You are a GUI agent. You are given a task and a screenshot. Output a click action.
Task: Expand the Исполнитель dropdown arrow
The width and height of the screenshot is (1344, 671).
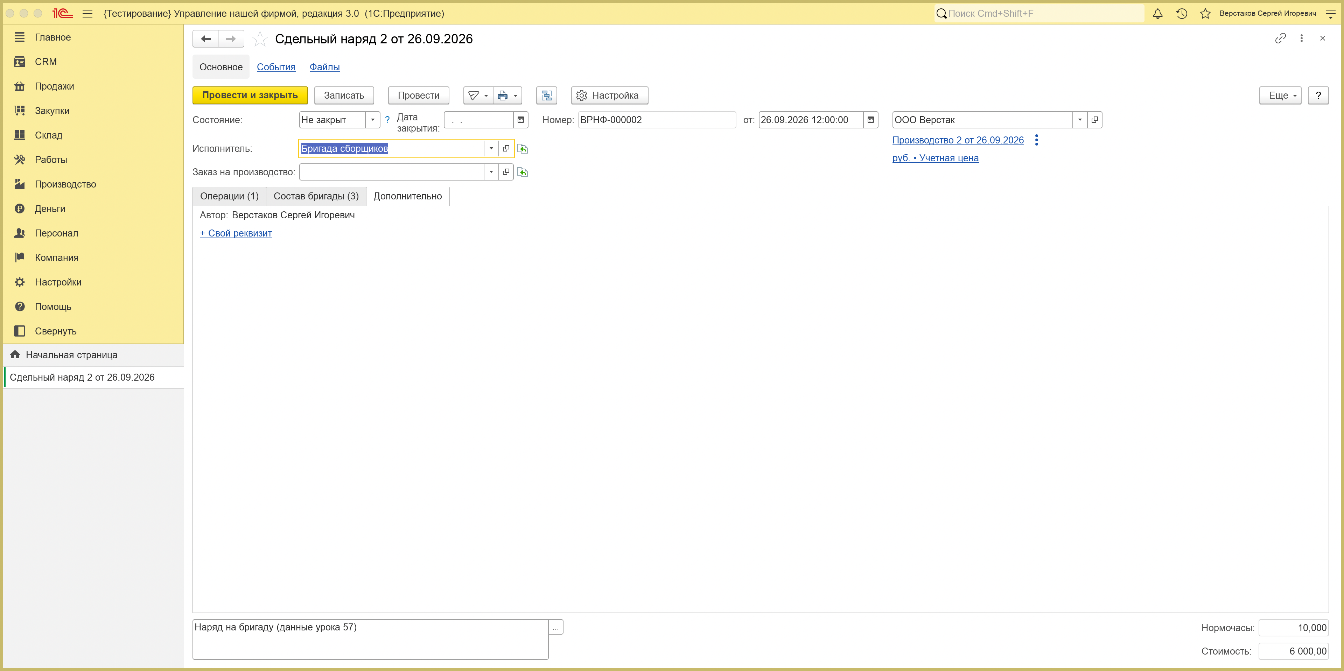click(491, 149)
